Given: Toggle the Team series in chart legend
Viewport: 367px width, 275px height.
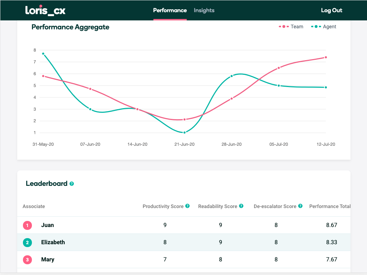Looking at the screenshot, I should coord(291,26).
